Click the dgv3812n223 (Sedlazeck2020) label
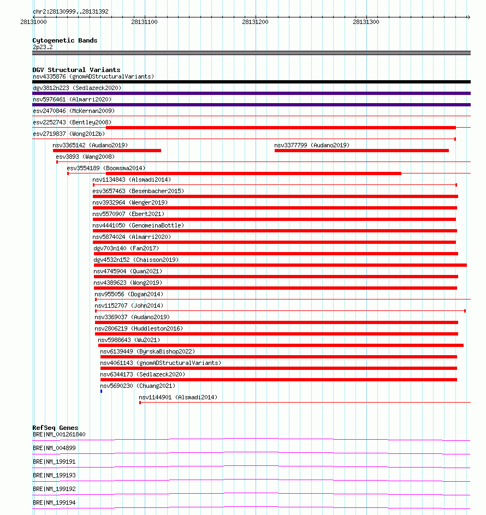This screenshot has height=515, width=486. (78, 88)
